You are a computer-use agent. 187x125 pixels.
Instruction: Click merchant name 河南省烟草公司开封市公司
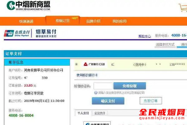pyautogui.click(x=44, y=70)
